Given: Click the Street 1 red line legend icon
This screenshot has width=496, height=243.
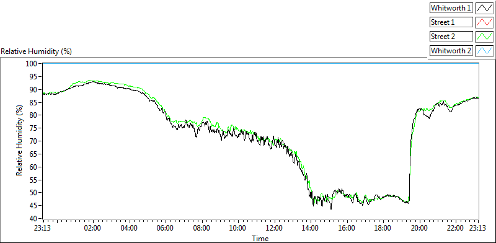Looking at the screenshot, I should tap(484, 22).
